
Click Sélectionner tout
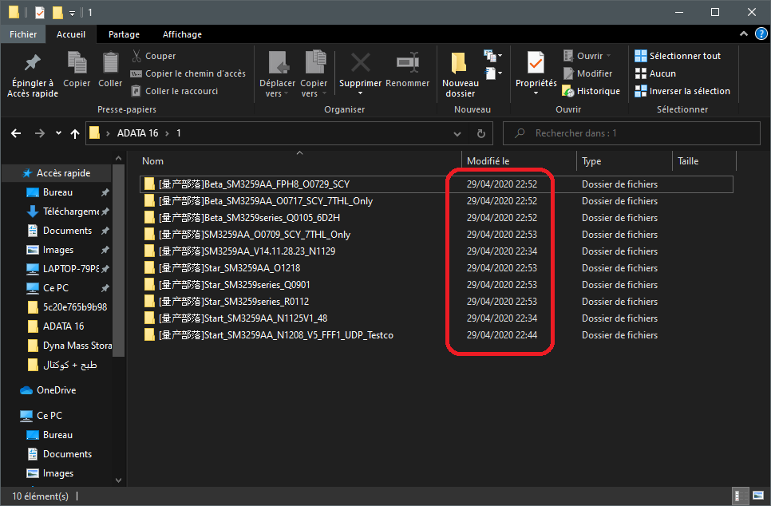coord(678,56)
